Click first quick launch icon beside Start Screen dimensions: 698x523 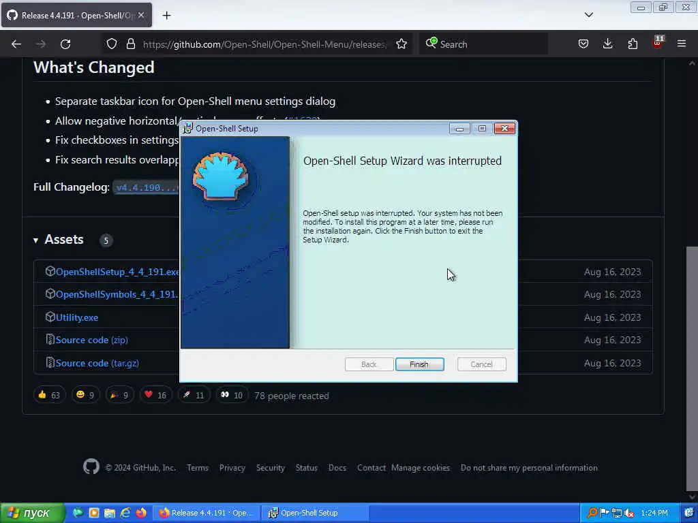tap(78, 513)
